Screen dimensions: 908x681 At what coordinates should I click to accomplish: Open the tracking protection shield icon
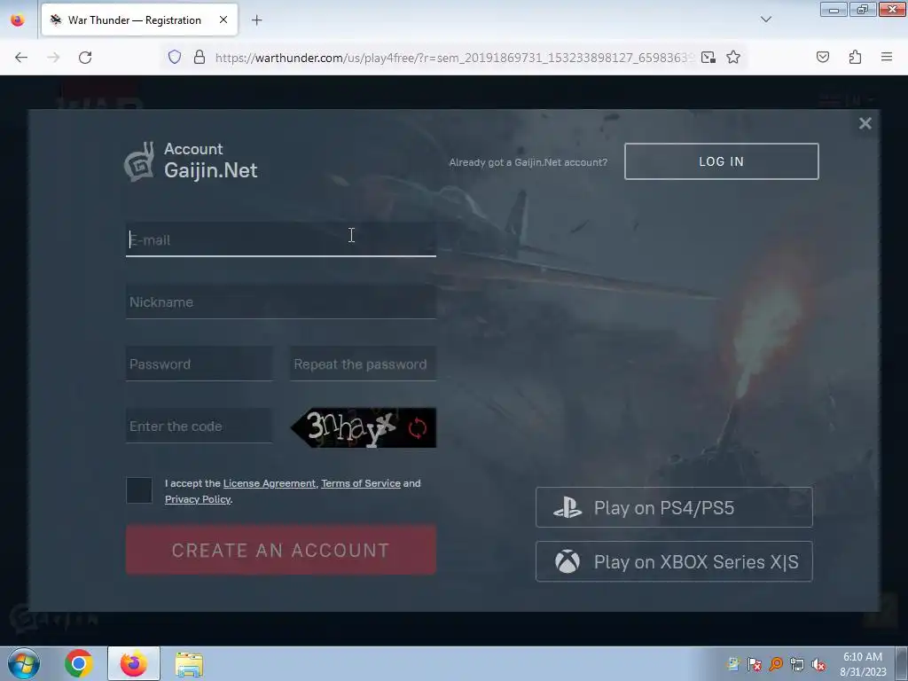pos(175,58)
